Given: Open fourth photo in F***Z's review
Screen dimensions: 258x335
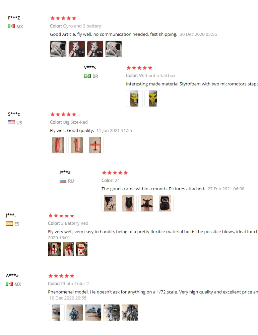Looking at the screenshot, I should click(114, 49).
